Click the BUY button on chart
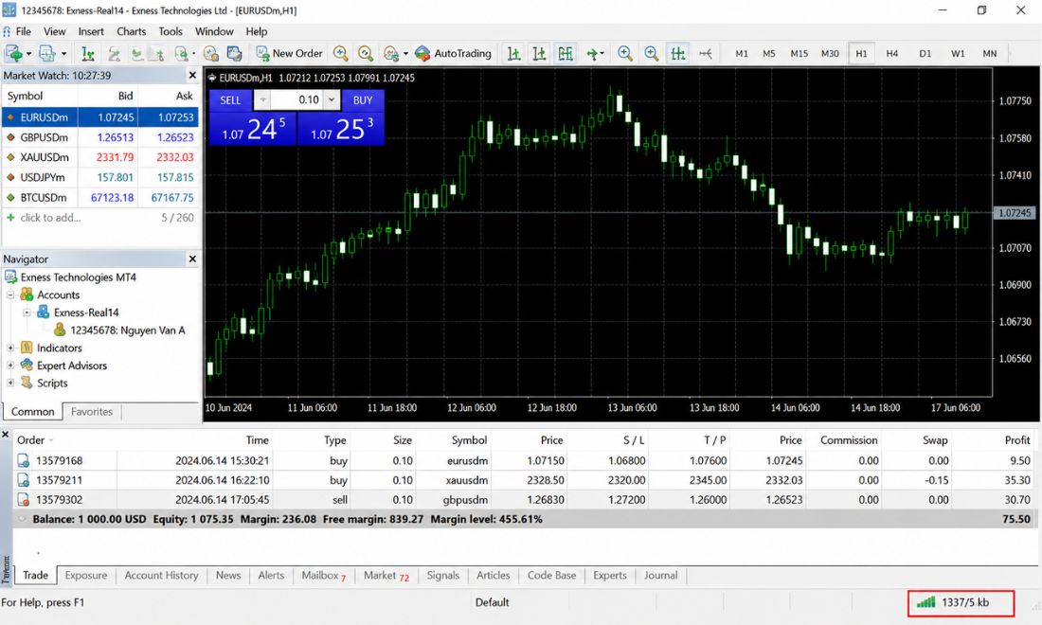This screenshot has height=625, width=1042. pyautogui.click(x=363, y=100)
